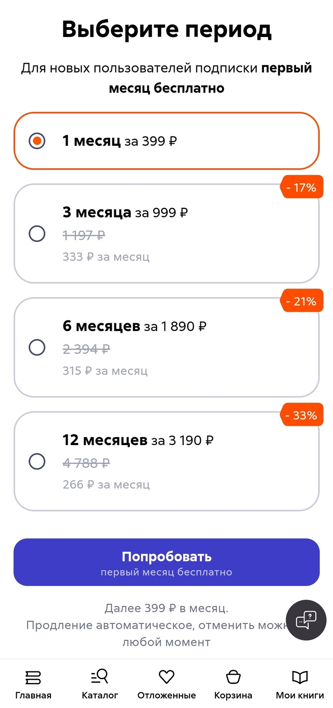
Task: Tap the Мои книги book icon
Action: [x=300, y=677]
